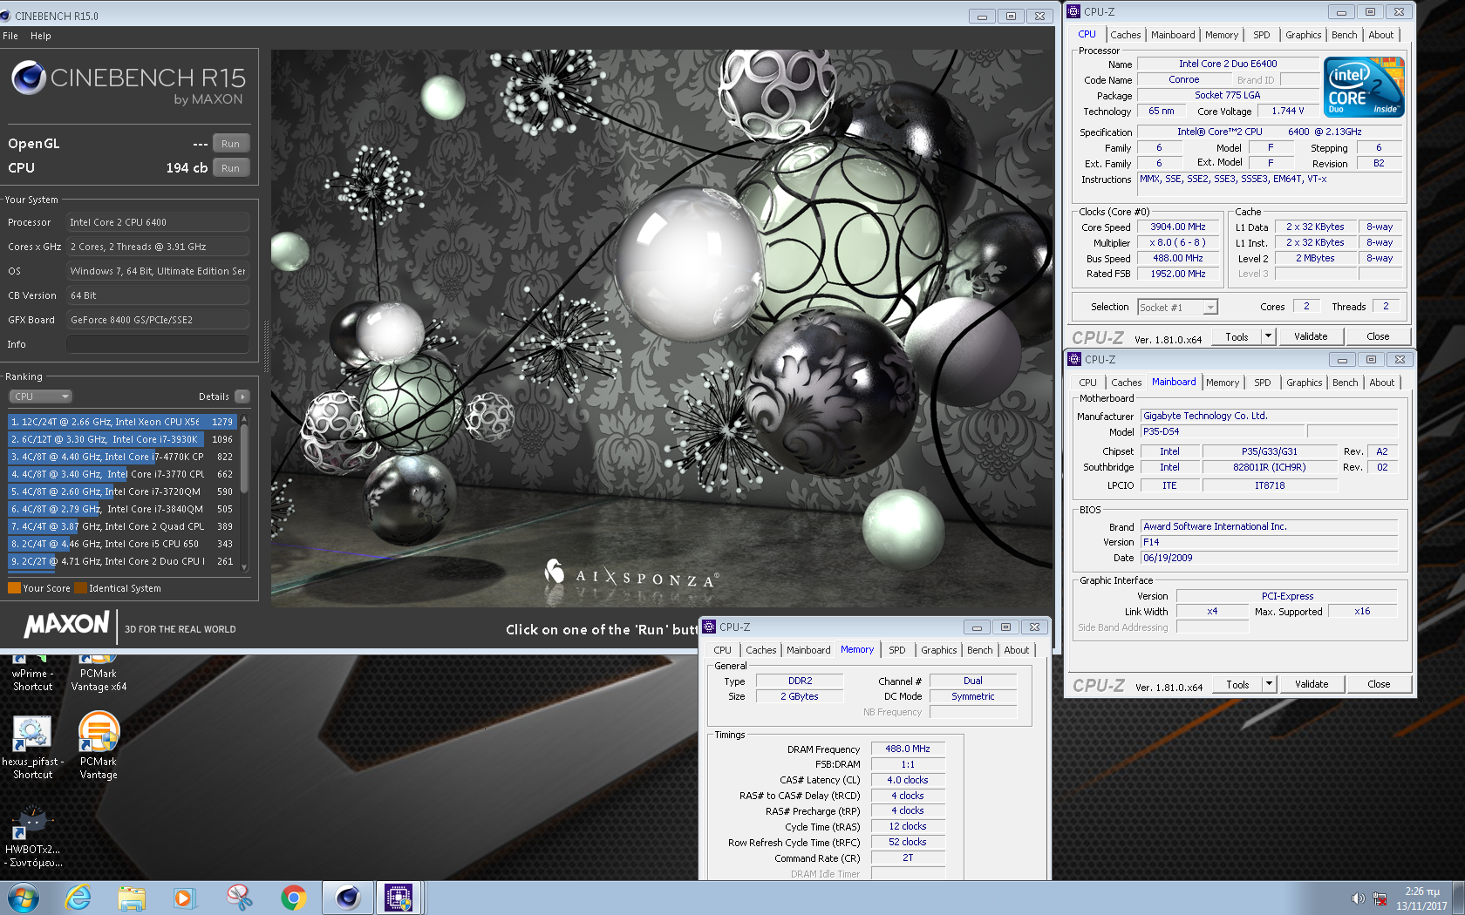Screen dimensions: 1465x915
Task: Click the Identical System legend swatch
Action: [80, 588]
